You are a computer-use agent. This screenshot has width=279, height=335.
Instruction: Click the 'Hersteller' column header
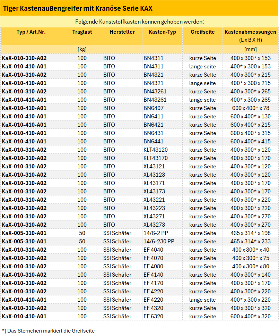click(x=122, y=32)
